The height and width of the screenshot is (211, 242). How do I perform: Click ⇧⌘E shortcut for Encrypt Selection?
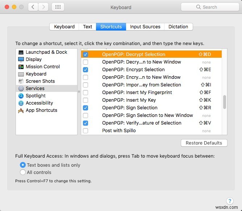205,70
